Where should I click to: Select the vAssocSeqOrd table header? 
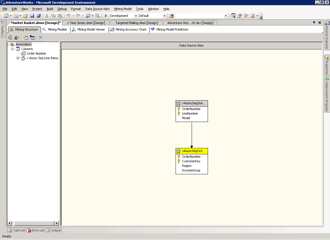(192, 151)
